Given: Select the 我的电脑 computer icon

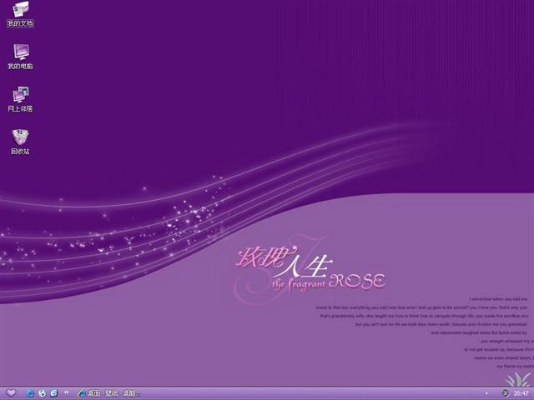Looking at the screenshot, I should (20, 52).
